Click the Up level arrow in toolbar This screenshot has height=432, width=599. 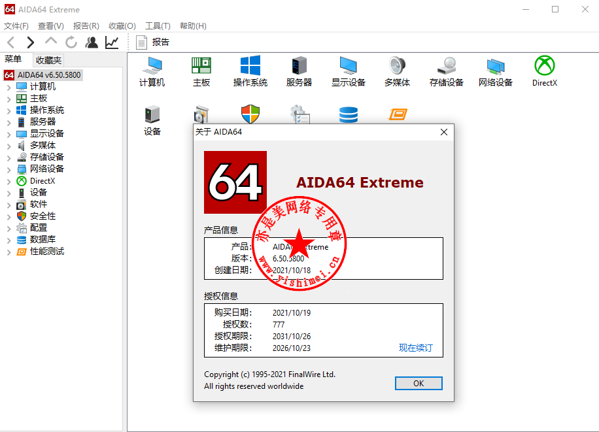[x=51, y=41]
